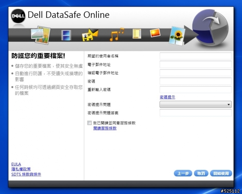The image size is (242, 194).
Task: Click the Dell DataSafe Online title text
Action: (x=68, y=15)
